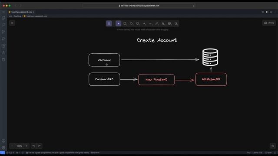Zoom in with the plus button
This screenshot has height=156, width=278.
click(26, 146)
